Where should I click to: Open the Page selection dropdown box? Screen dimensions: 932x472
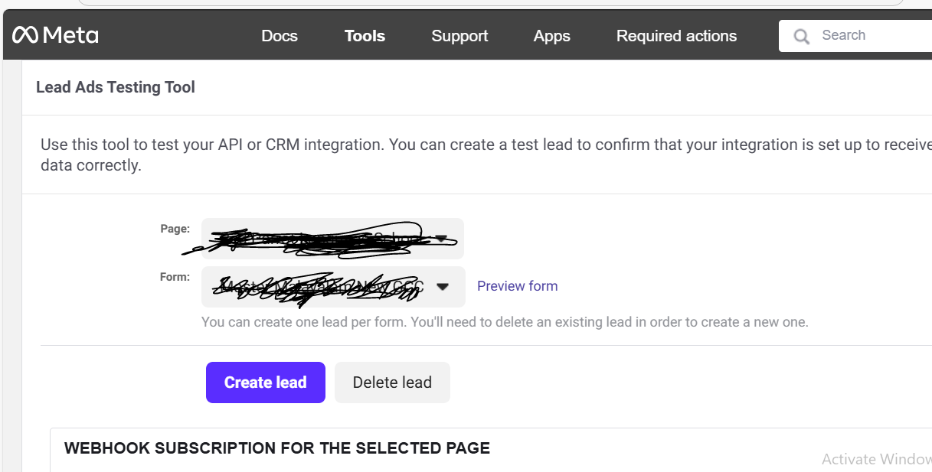(x=322, y=239)
